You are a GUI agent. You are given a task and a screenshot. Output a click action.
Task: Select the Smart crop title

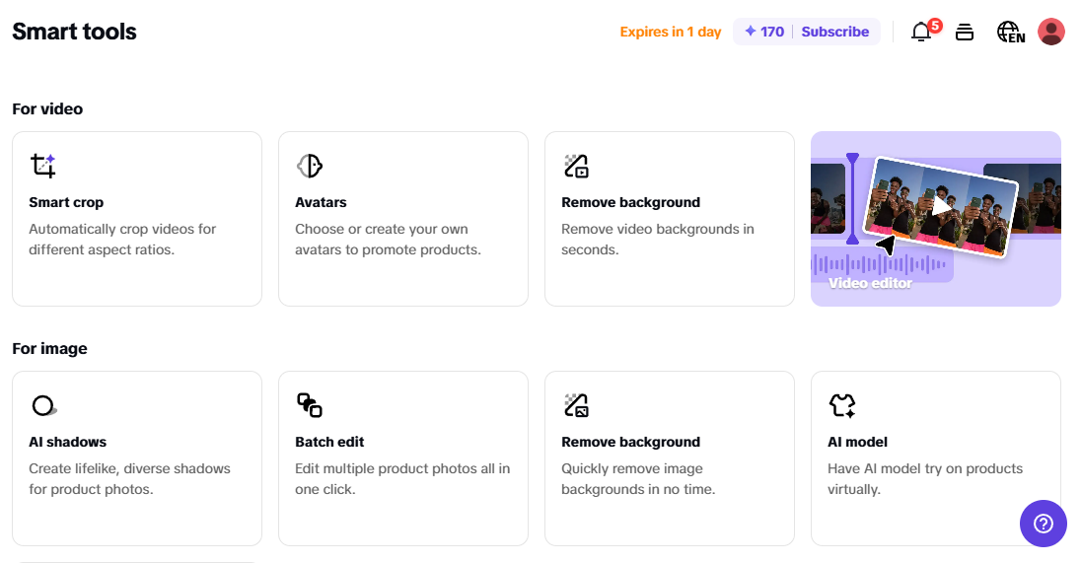(x=66, y=202)
